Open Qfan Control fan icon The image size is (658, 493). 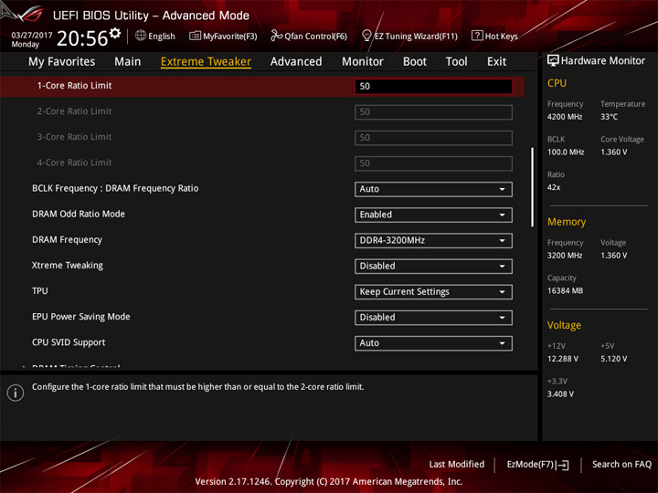[276, 36]
